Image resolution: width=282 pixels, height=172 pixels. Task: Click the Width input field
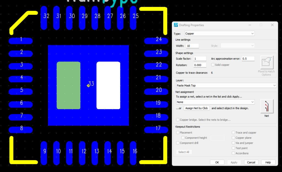192,46
